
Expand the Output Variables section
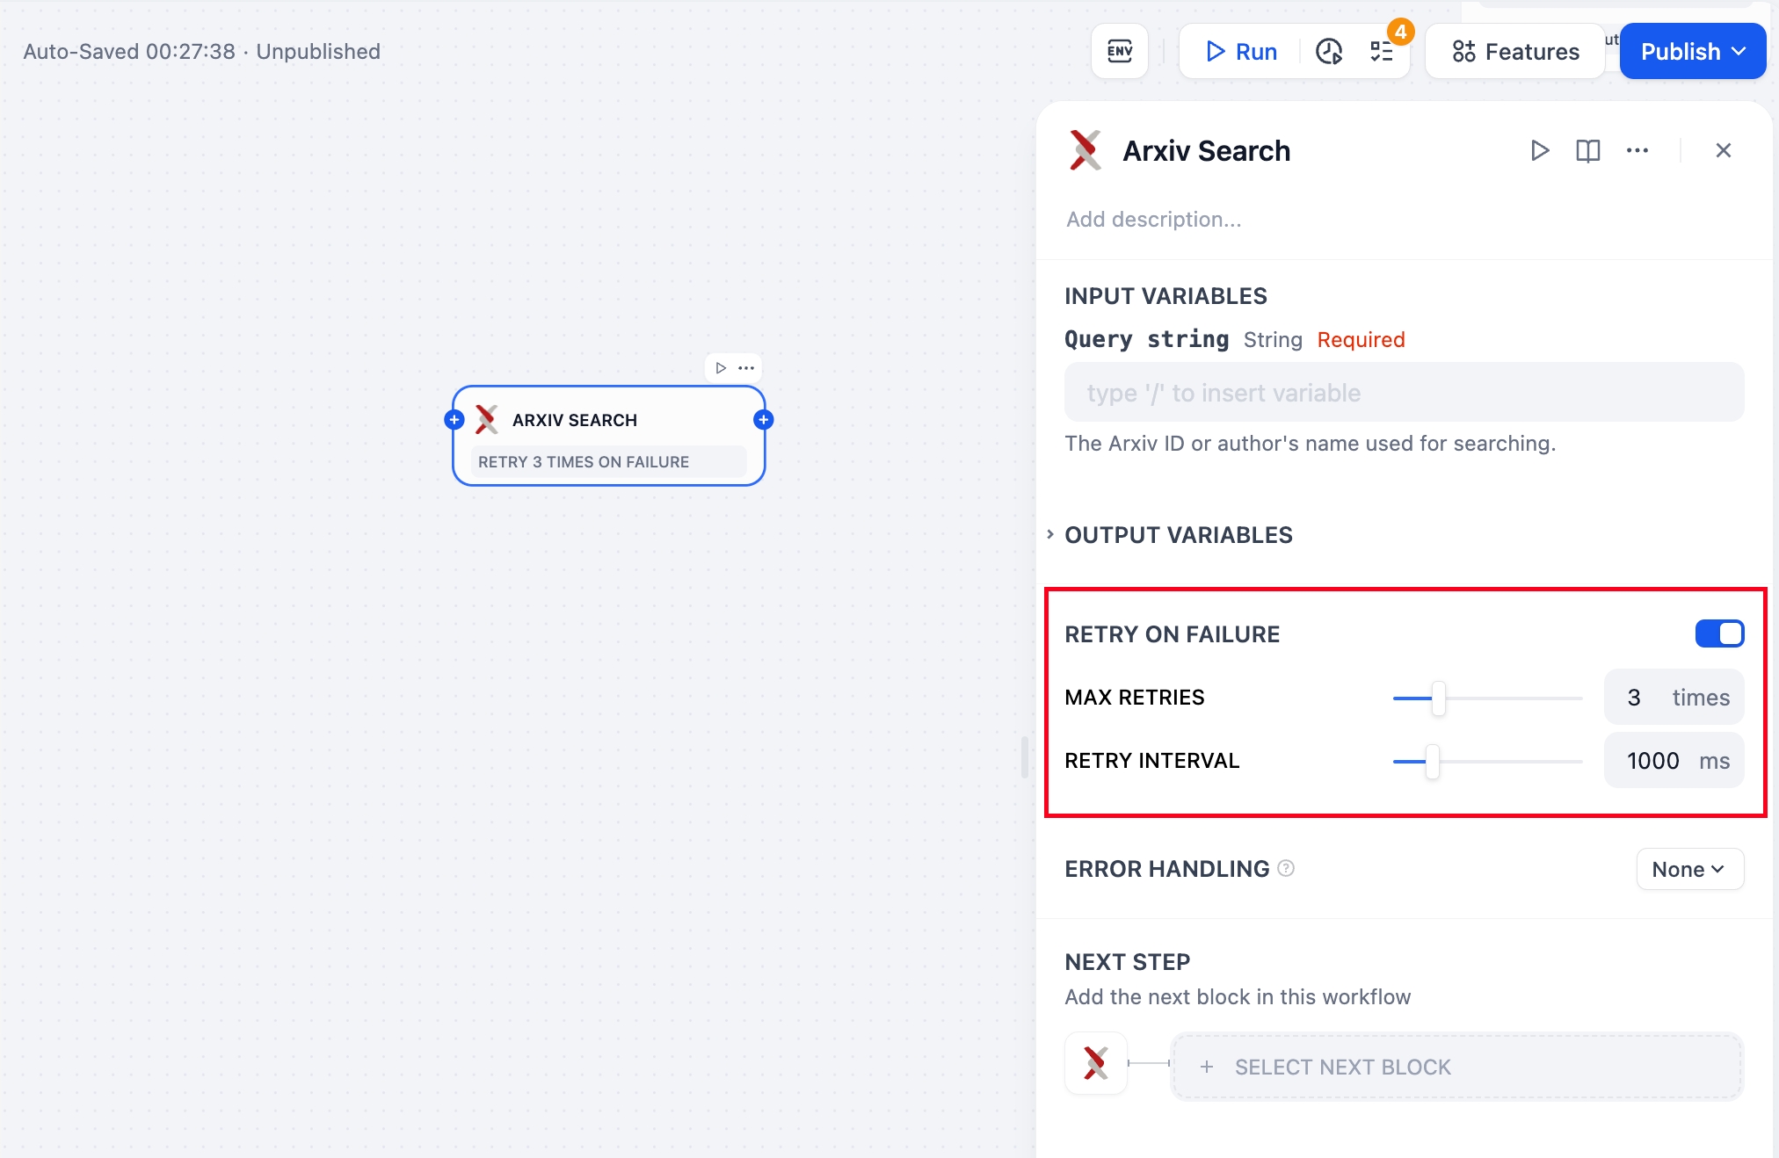(1178, 535)
